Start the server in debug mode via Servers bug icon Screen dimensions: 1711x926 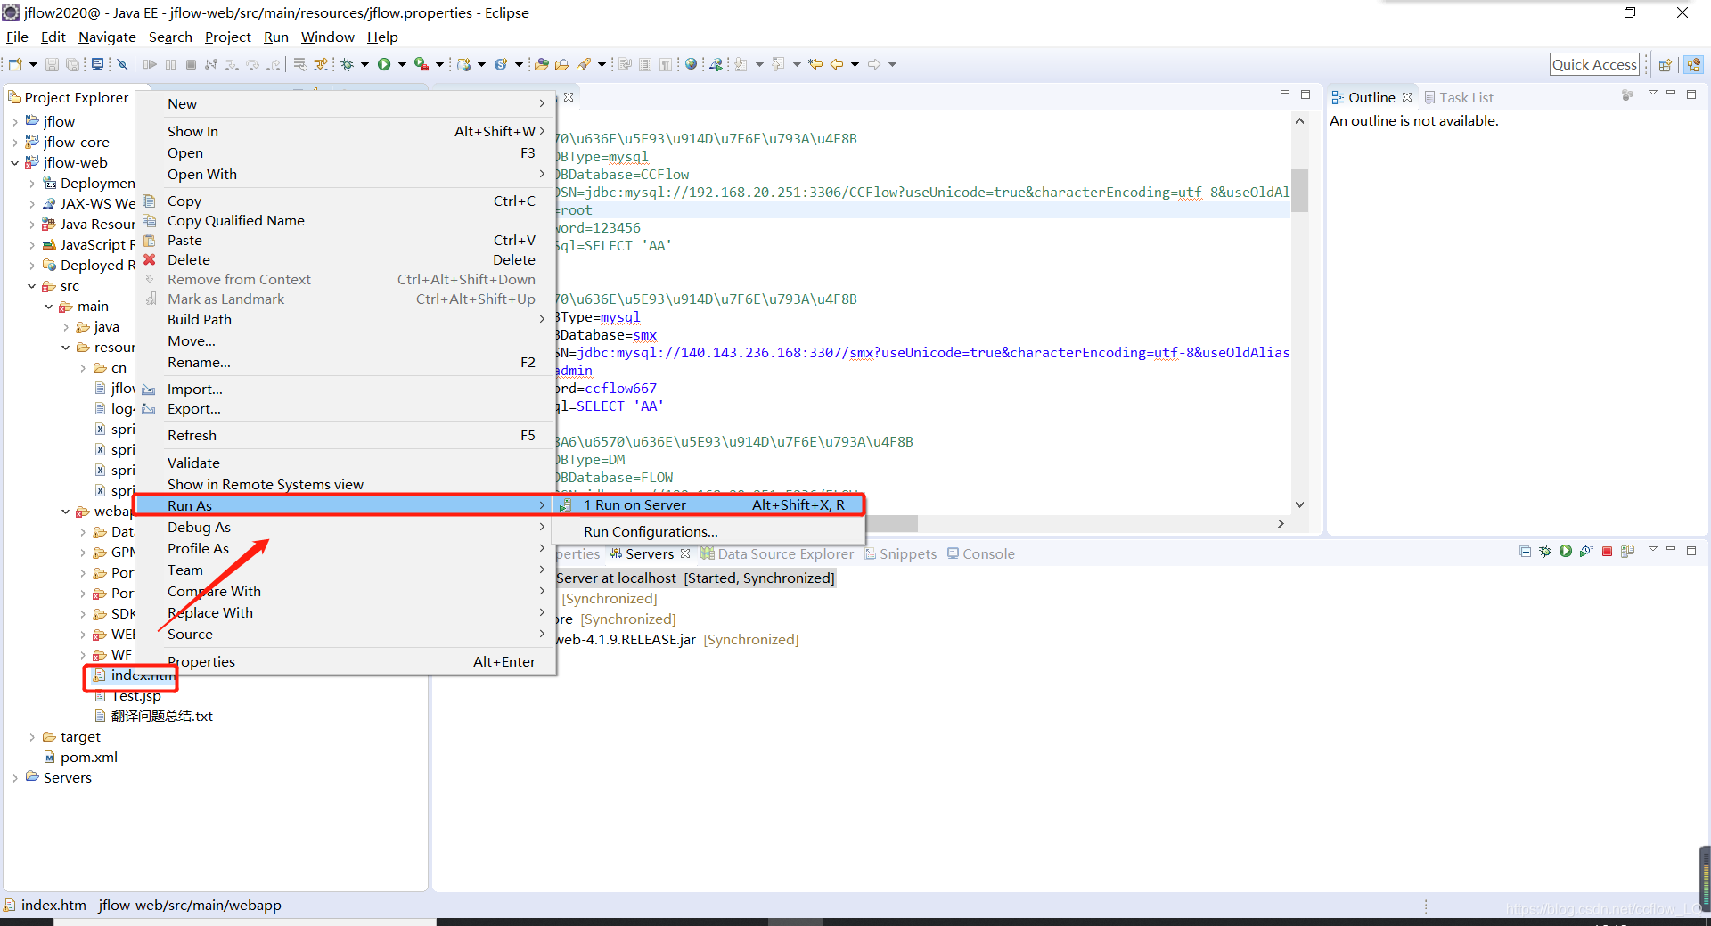click(1545, 552)
